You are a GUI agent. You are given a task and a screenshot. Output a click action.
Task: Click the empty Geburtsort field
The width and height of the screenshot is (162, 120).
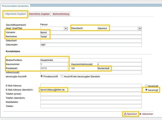point(91,41)
